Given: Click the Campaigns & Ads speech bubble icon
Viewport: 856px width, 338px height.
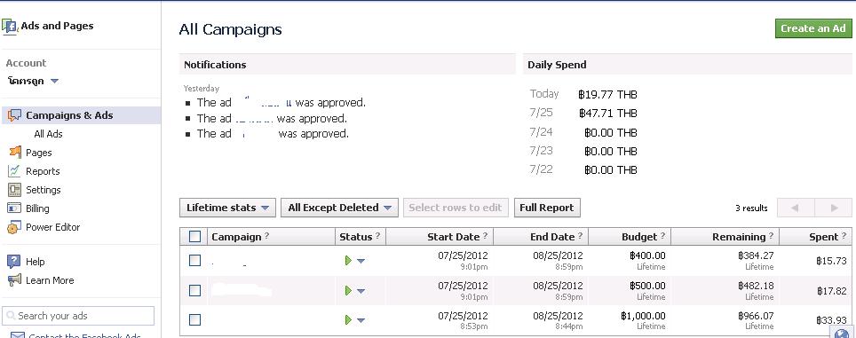Looking at the screenshot, I should coord(15,115).
